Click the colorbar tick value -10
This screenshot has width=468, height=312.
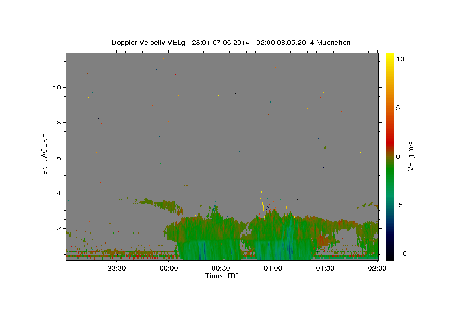pos(401,254)
